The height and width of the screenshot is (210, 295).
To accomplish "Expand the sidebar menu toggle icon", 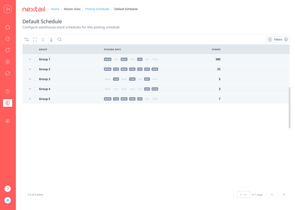I will (8, 9).
